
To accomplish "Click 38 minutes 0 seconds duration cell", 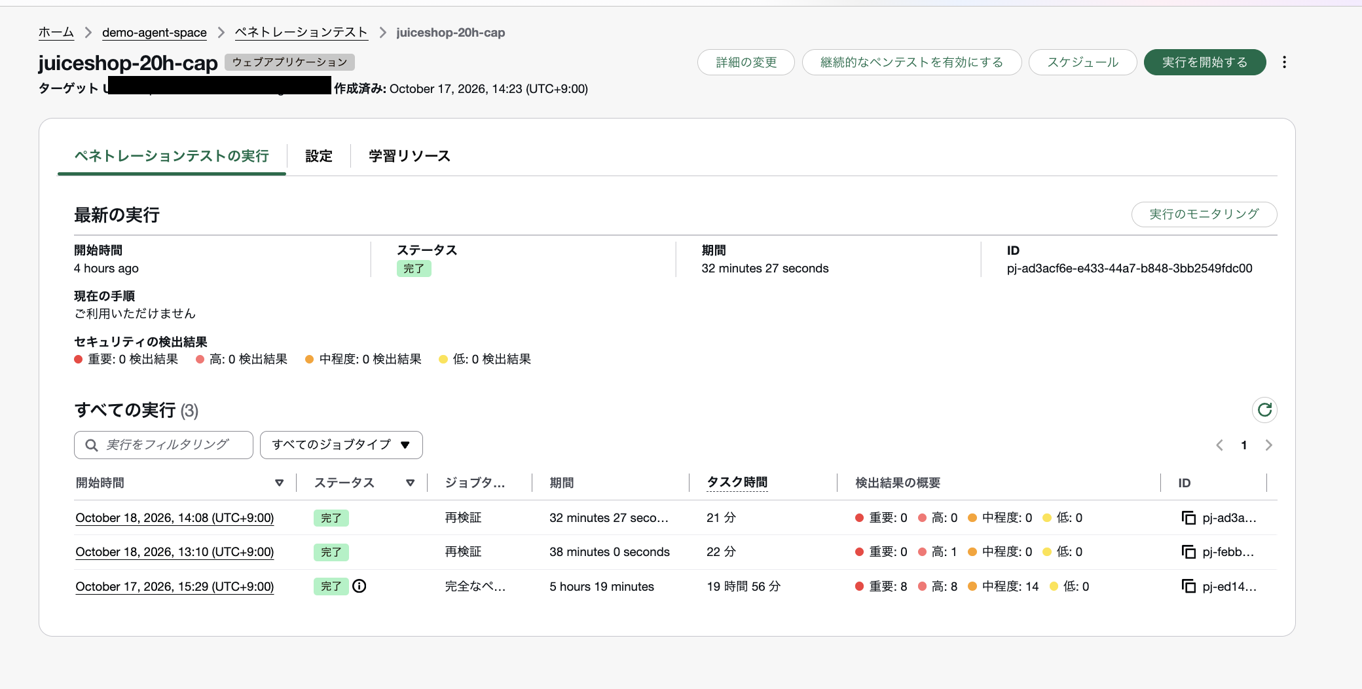I will coord(610,552).
